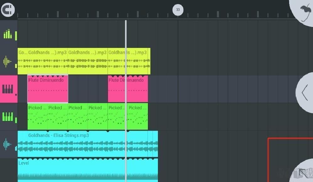
Task: Select the Goldhands - Elisa Strings.mp3 clip
Action: pyautogui.click(x=88, y=144)
